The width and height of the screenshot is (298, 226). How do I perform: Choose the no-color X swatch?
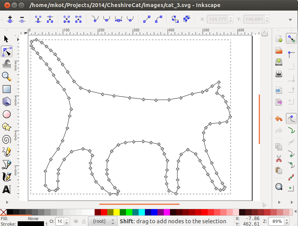[x=3, y=212]
